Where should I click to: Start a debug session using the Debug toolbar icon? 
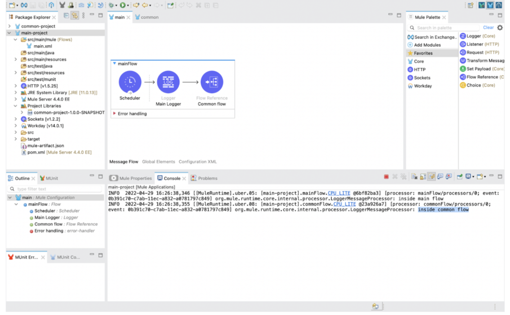111,4
